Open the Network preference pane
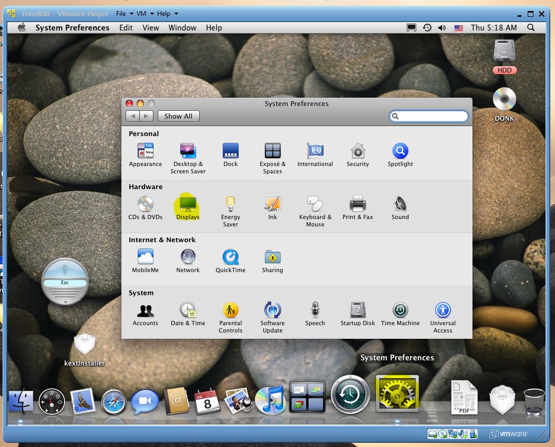The width and height of the screenshot is (555, 447). tap(188, 261)
